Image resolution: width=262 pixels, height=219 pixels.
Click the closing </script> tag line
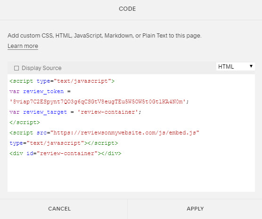click(25, 123)
